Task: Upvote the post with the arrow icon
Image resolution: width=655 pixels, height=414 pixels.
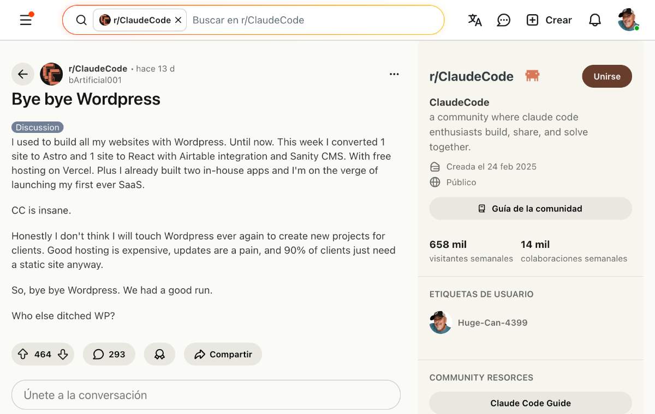Action: pyautogui.click(x=22, y=354)
